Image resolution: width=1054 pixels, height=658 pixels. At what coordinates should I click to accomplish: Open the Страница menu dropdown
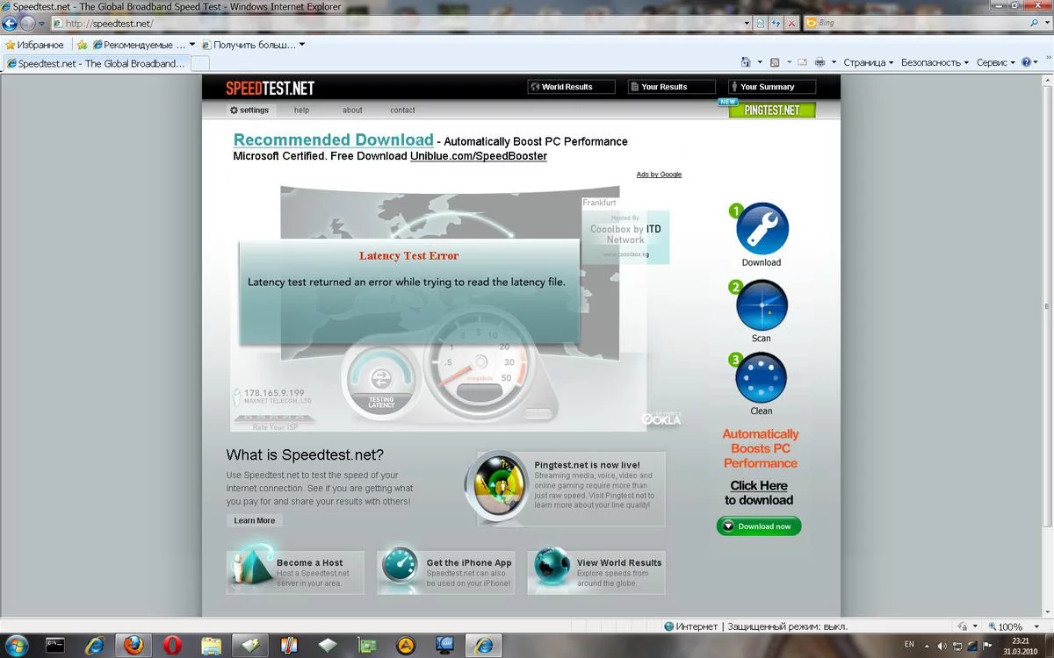click(x=869, y=62)
